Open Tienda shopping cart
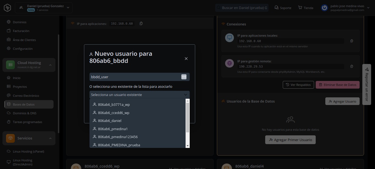This screenshot has width=375, height=169. (306, 8)
